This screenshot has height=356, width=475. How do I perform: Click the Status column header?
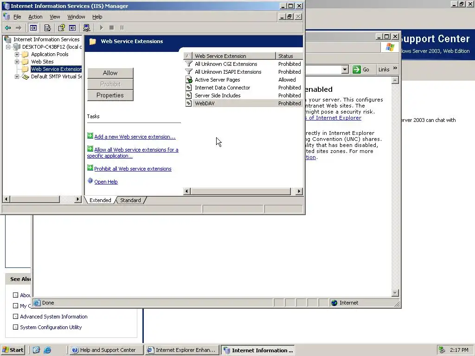click(289, 56)
